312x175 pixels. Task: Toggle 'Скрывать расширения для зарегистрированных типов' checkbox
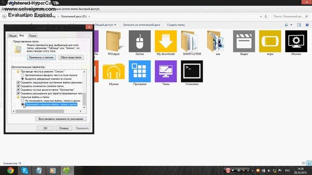(19, 93)
